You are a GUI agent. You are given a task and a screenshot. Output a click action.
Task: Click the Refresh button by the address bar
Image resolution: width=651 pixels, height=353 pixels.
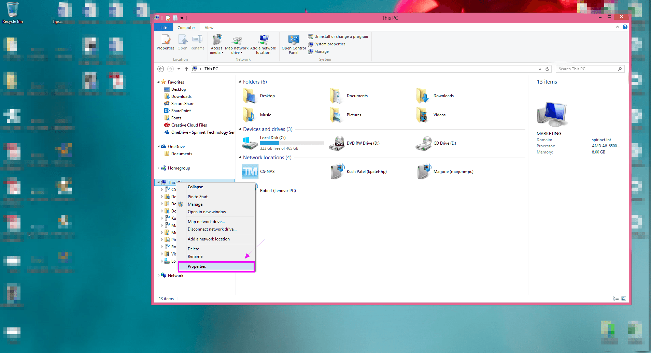pyautogui.click(x=547, y=69)
